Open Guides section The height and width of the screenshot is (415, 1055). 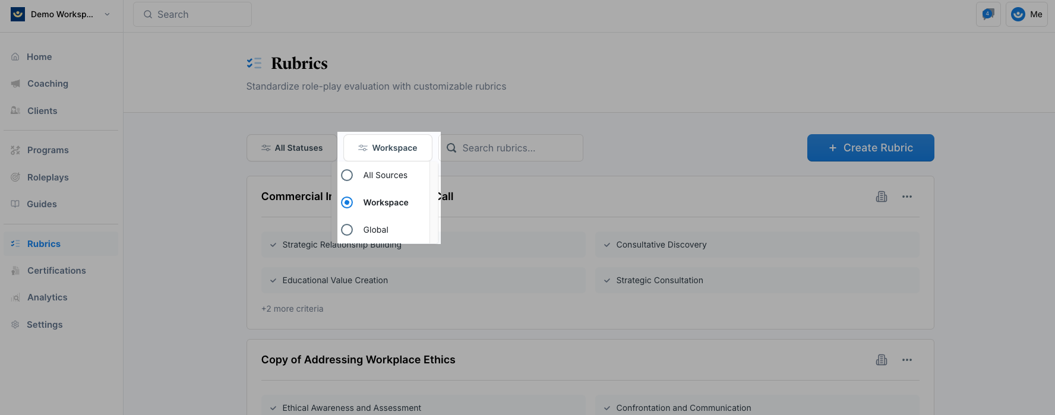tap(61, 204)
